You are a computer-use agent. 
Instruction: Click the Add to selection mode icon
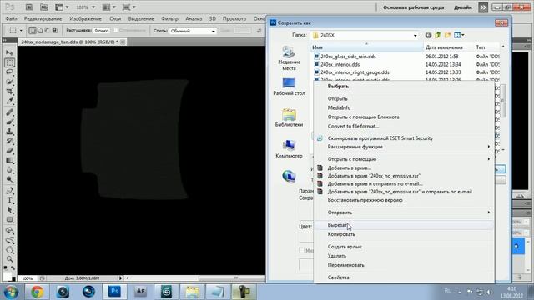click(x=40, y=31)
